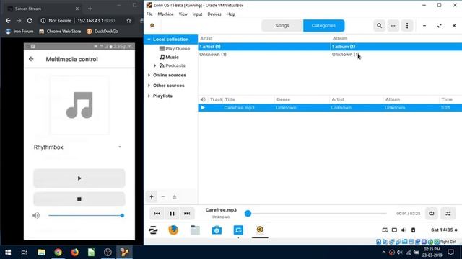Collapse Local collection in sidebar
The width and height of the screenshot is (462, 259).
point(149,39)
